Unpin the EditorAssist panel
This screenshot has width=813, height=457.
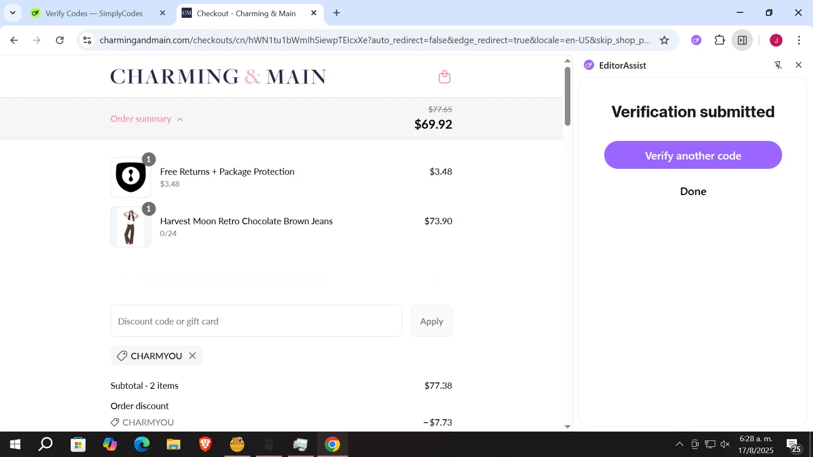click(x=778, y=65)
